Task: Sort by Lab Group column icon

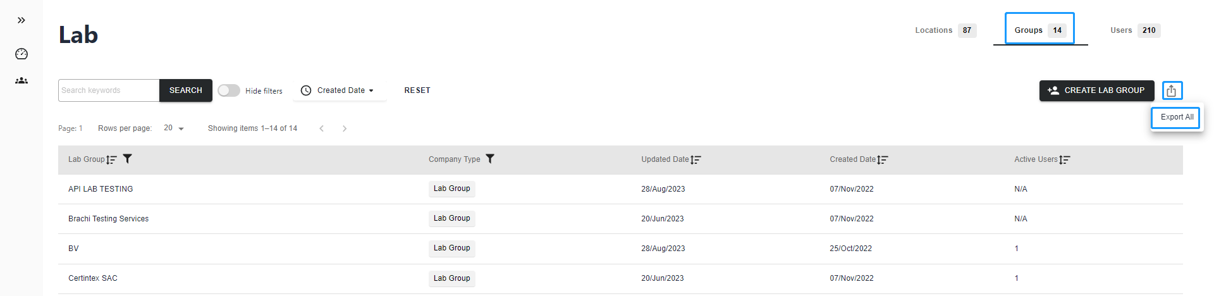Action: point(112,159)
